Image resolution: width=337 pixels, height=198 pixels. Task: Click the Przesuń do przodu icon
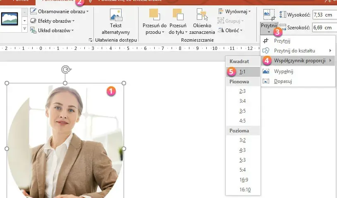click(x=154, y=14)
